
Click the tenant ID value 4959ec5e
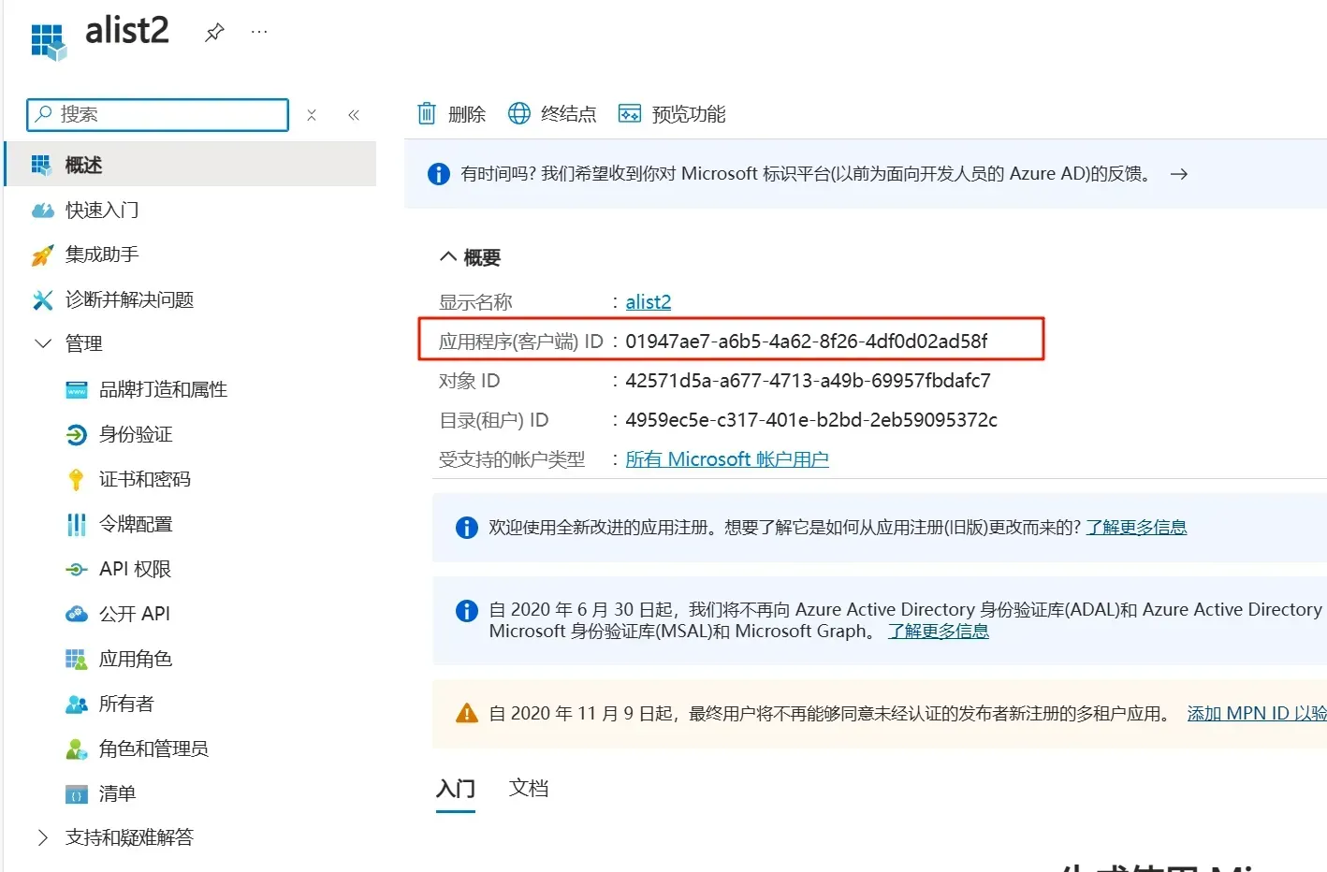pos(811,420)
